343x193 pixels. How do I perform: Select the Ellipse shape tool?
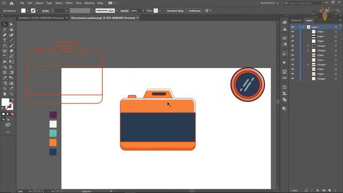pyautogui.click(x=5, y=46)
